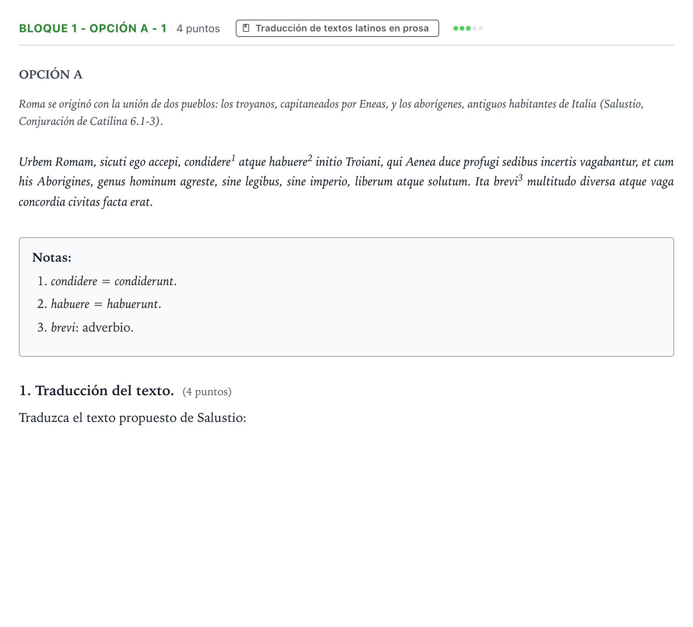
Task: Click the '1. Traducción del texto.' heading
Action: [x=97, y=390]
